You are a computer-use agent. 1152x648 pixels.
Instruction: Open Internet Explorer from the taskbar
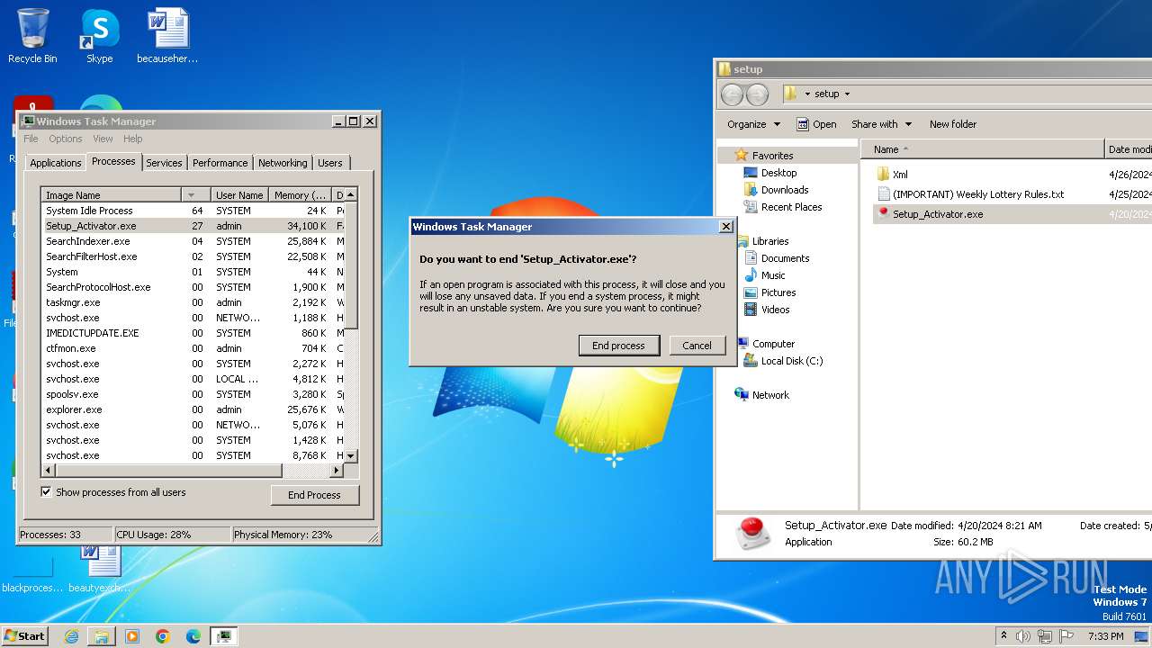71,636
